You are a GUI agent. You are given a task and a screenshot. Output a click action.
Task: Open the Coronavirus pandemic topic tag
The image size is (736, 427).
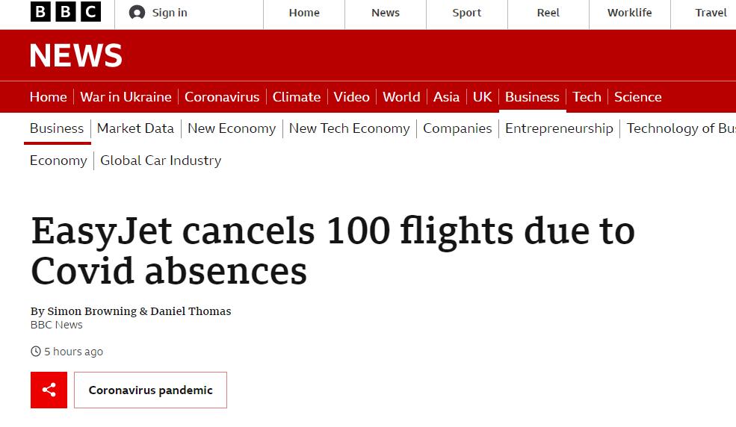(x=150, y=390)
